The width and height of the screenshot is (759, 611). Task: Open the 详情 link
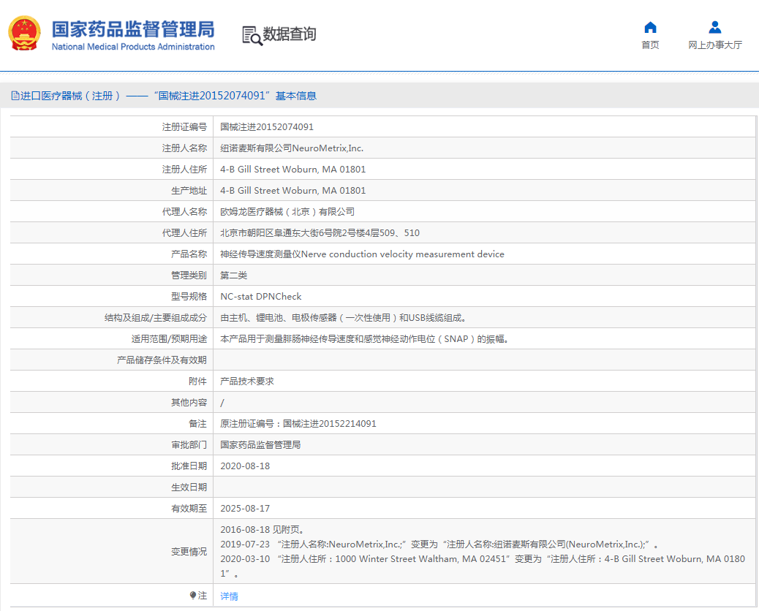click(229, 596)
